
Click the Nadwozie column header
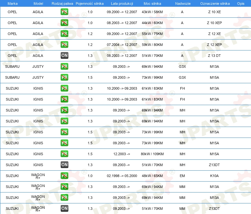[x=183, y=4]
